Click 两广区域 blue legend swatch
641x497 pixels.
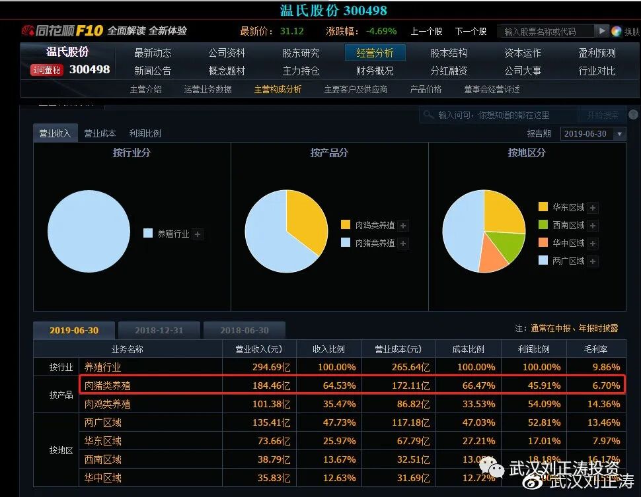[543, 260]
